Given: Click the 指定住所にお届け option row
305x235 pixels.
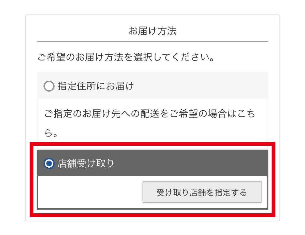Looking at the screenshot, I should click(152, 86).
